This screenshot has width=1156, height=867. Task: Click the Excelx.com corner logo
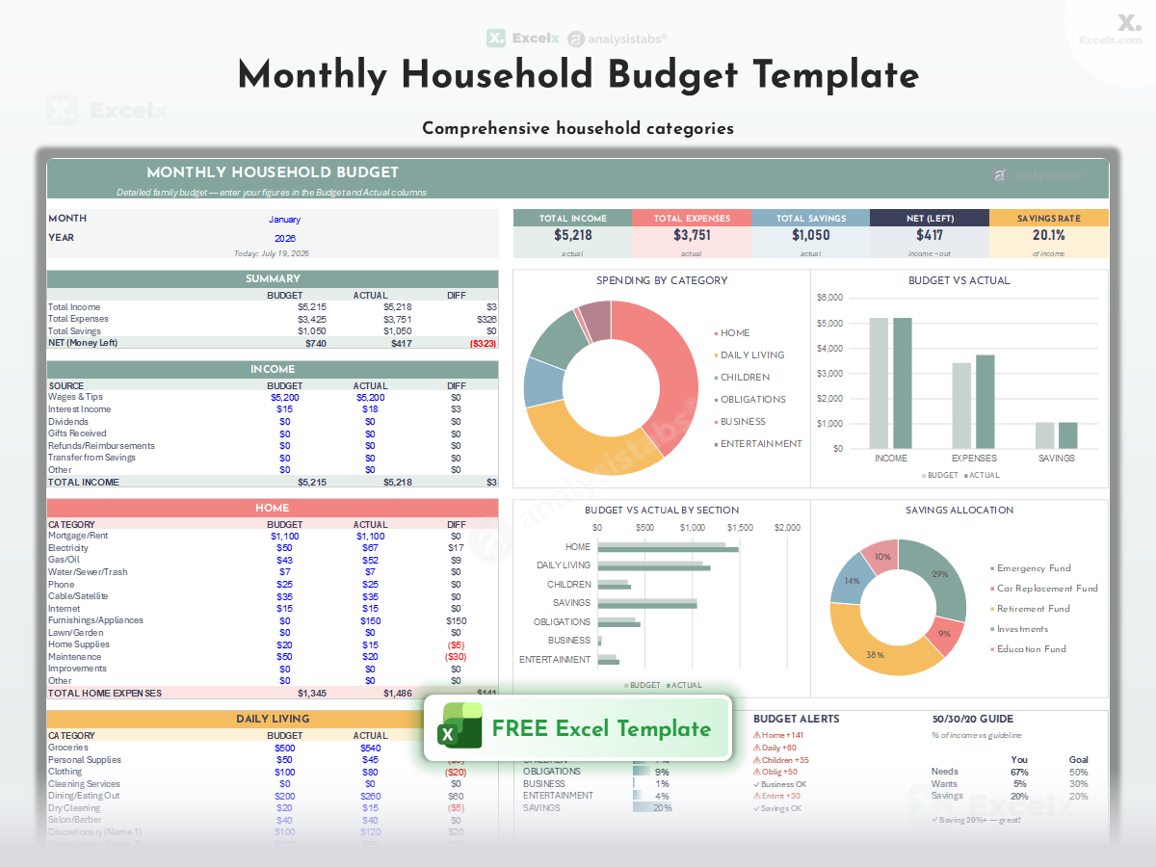point(1110,29)
